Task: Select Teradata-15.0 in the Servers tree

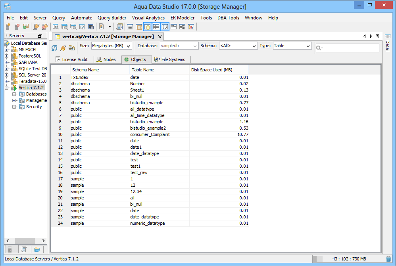Action: (x=33, y=81)
